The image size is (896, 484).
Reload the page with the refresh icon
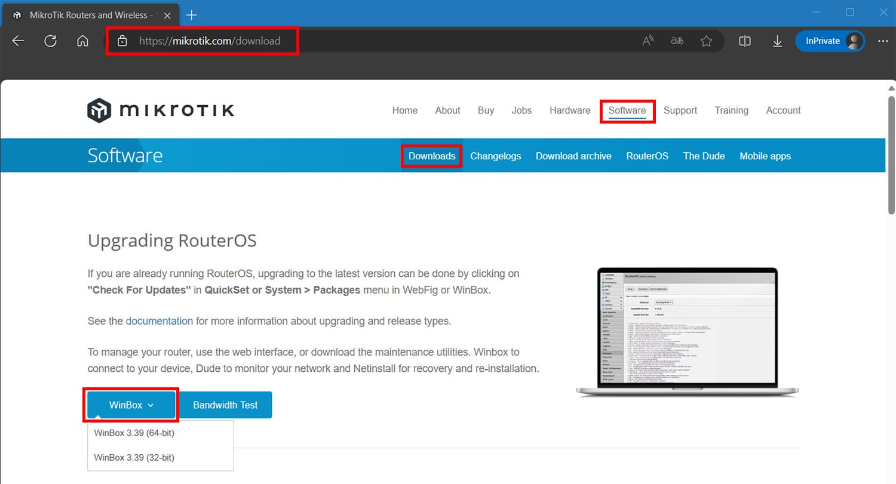(51, 41)
